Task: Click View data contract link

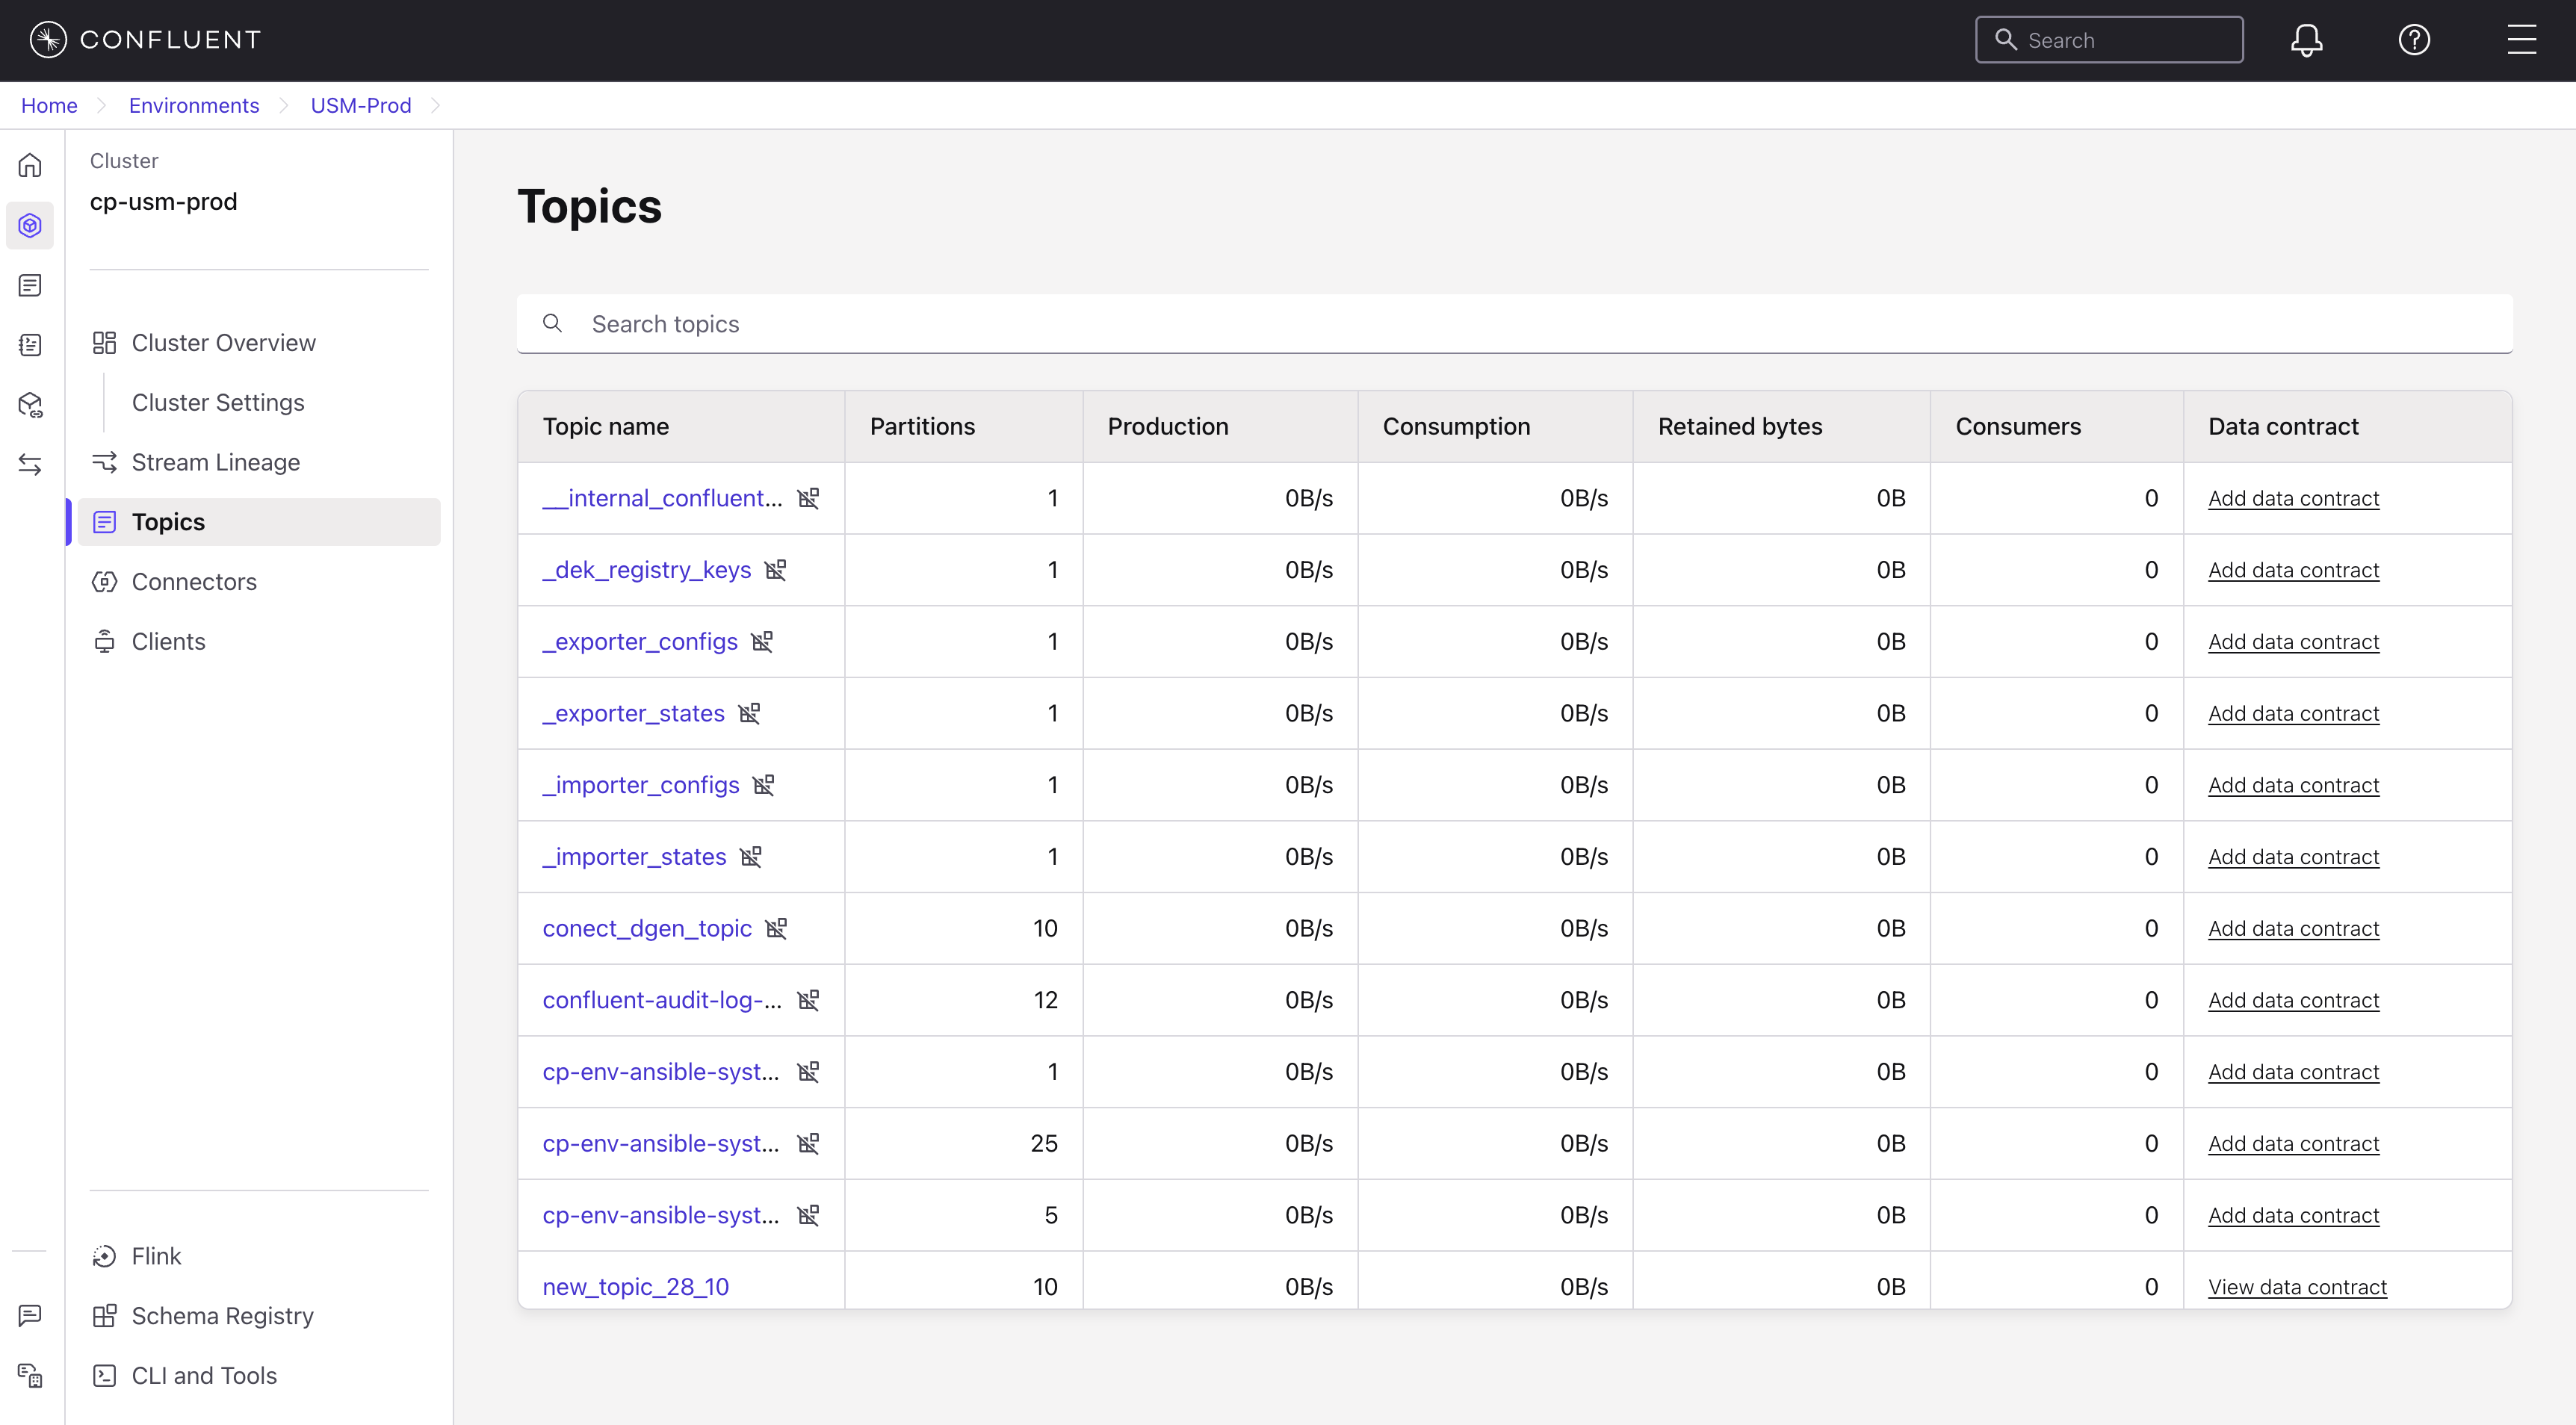Action: (x=2297, y=1286)
